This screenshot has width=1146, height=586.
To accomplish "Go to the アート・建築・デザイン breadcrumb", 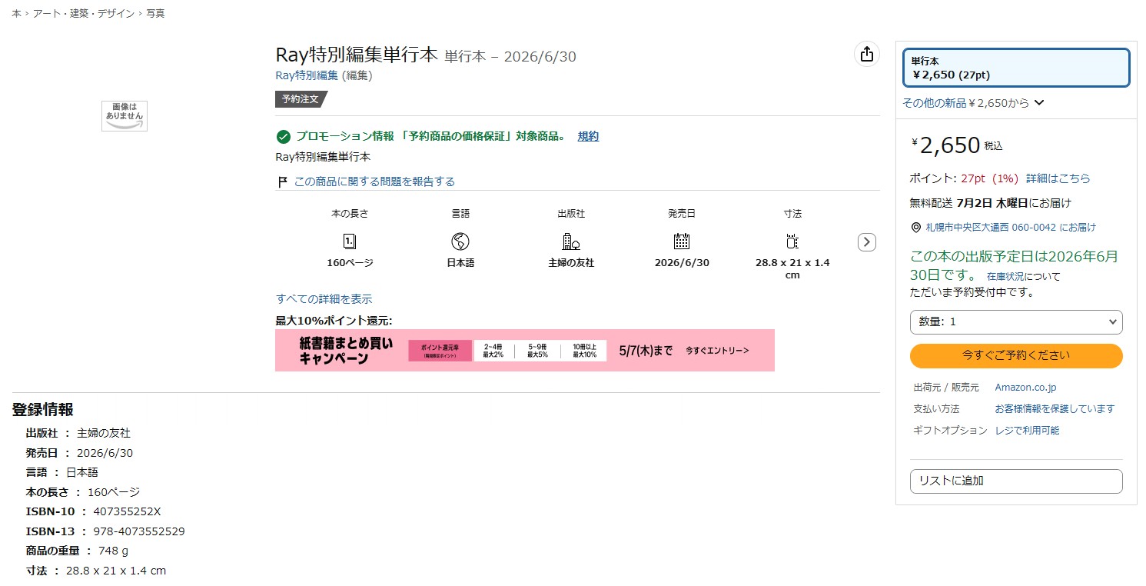I will coord(84,14).
